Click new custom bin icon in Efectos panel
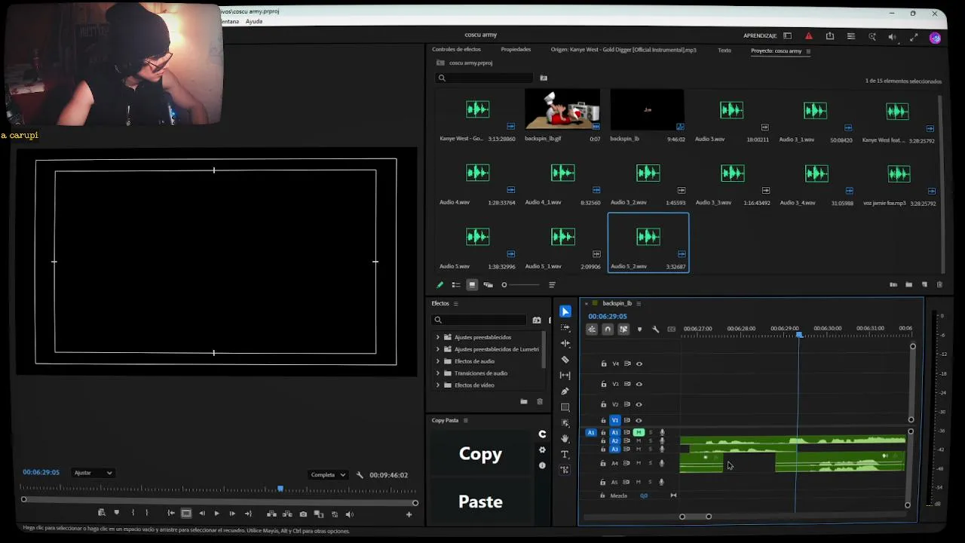The height and width of the screenshot is (543, 965). point(524,401)
